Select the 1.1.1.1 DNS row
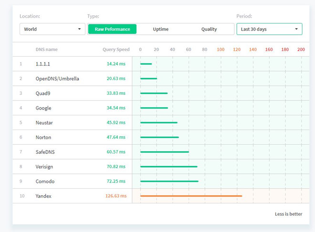315x232 pixels. click(43, 64)
